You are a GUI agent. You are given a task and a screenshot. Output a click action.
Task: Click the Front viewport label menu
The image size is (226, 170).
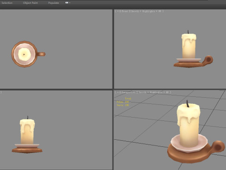[x=125, y=11]
